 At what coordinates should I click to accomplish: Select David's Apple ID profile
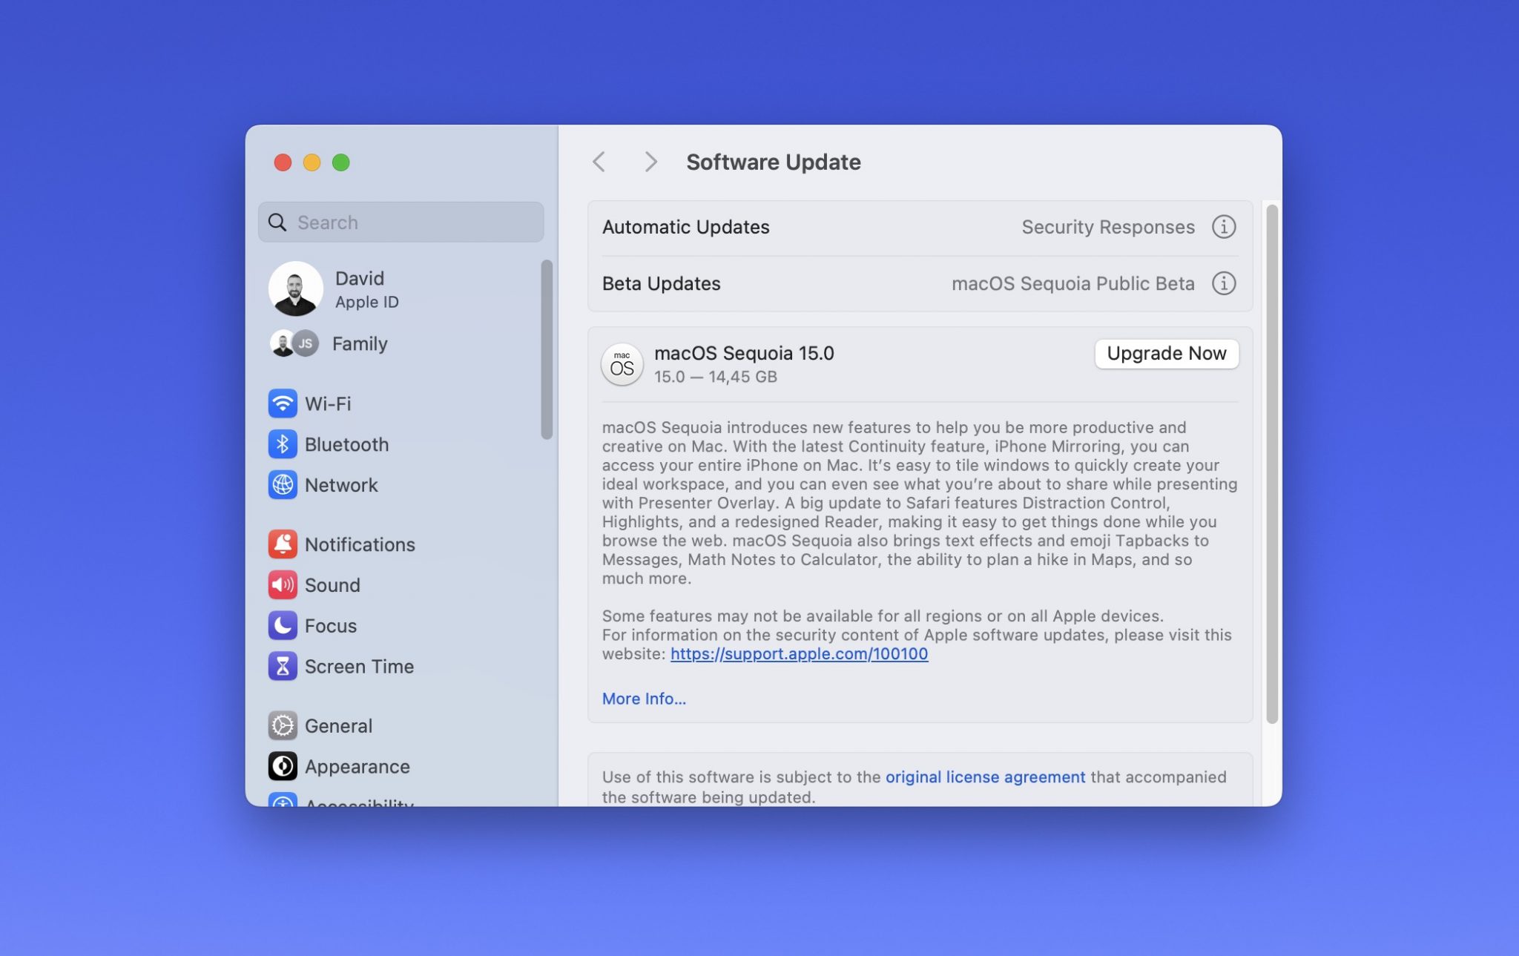360,289
